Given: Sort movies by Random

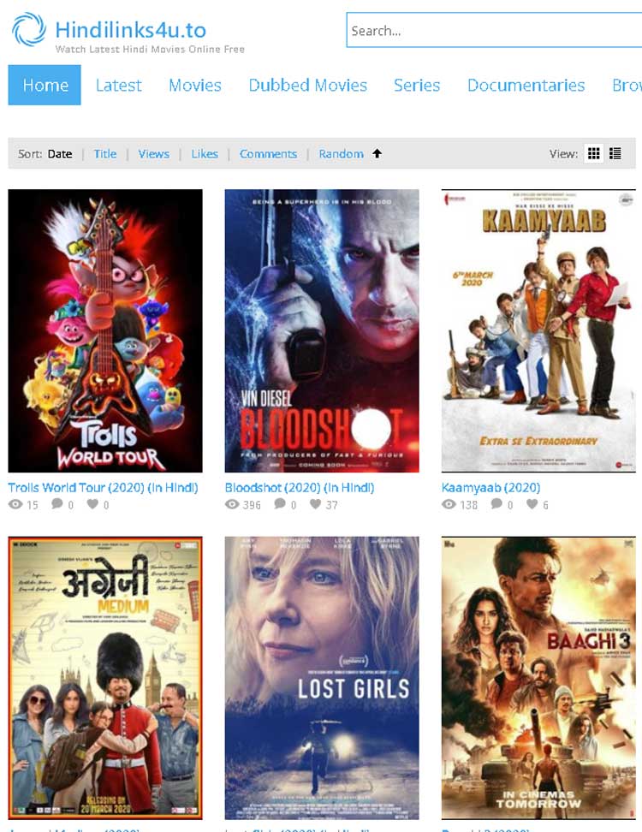Looking at the screenshot, I should tap(342, 154).
